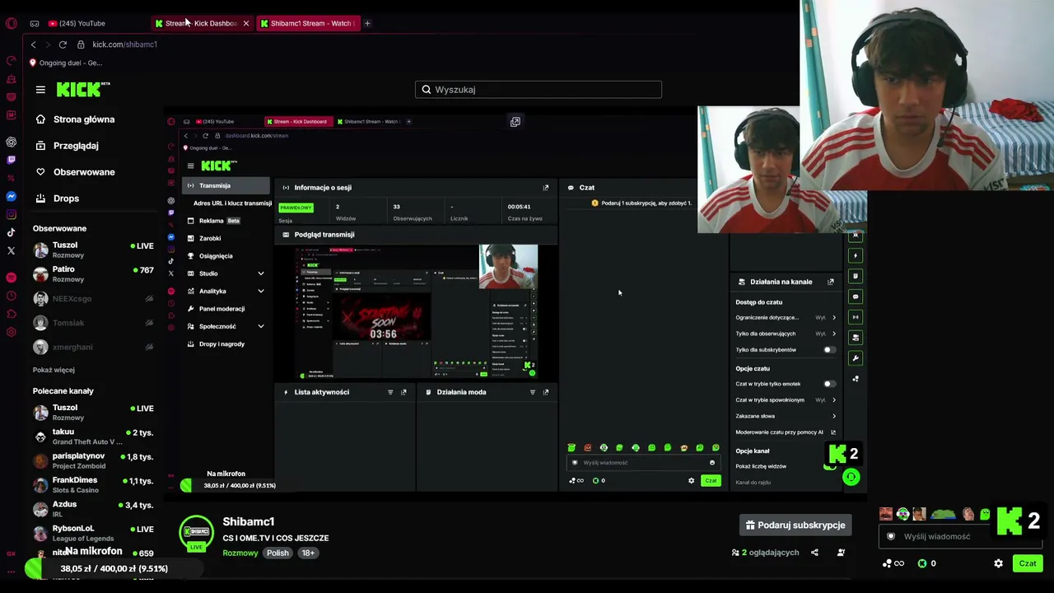Screen dimensions: 1054x593
Task: Reload the kick.com page
Action: coord(63,44)
